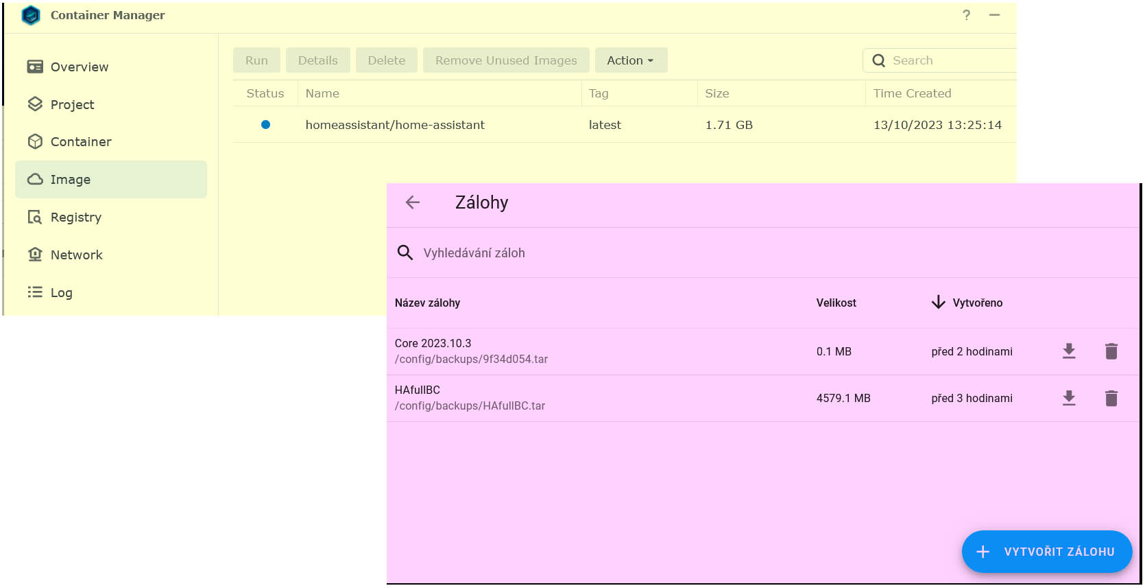Open the Overview section
Viewport: 1145px width, 588px height.
tap(111, 67)
